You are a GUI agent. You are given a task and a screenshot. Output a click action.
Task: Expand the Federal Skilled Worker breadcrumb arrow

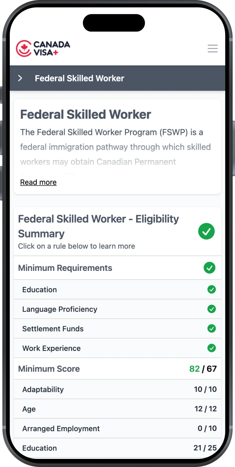click(20, 78)
